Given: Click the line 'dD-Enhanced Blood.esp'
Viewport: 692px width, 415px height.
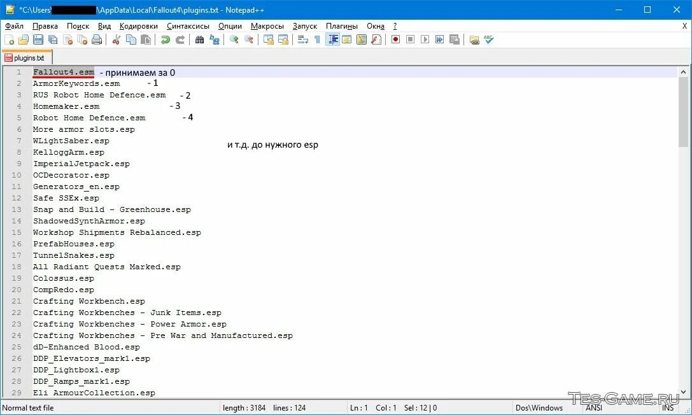Looking at the screenshot, I should 87,347.
